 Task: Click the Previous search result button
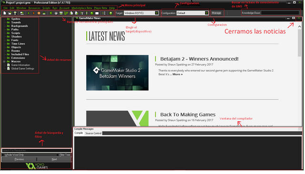pos(19,159)
